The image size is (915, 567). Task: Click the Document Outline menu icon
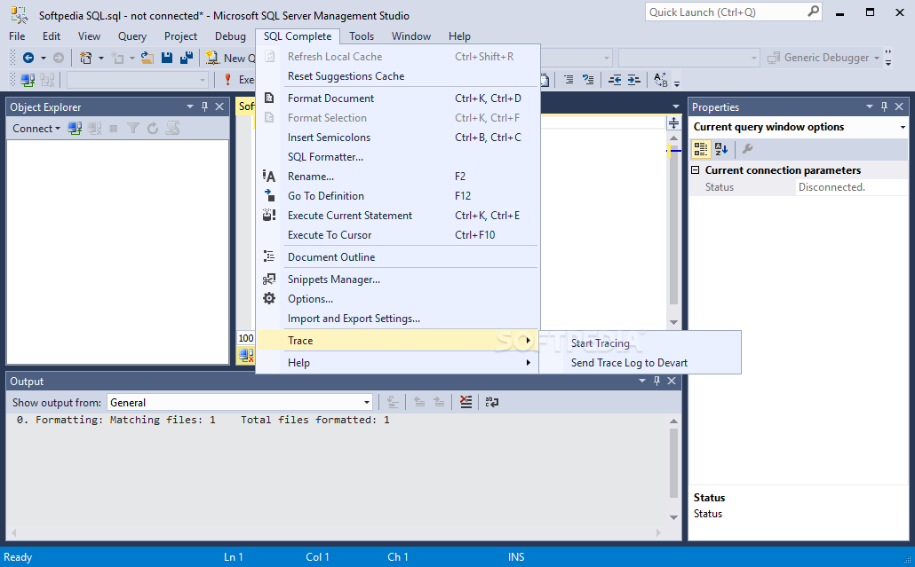point(269,256)
